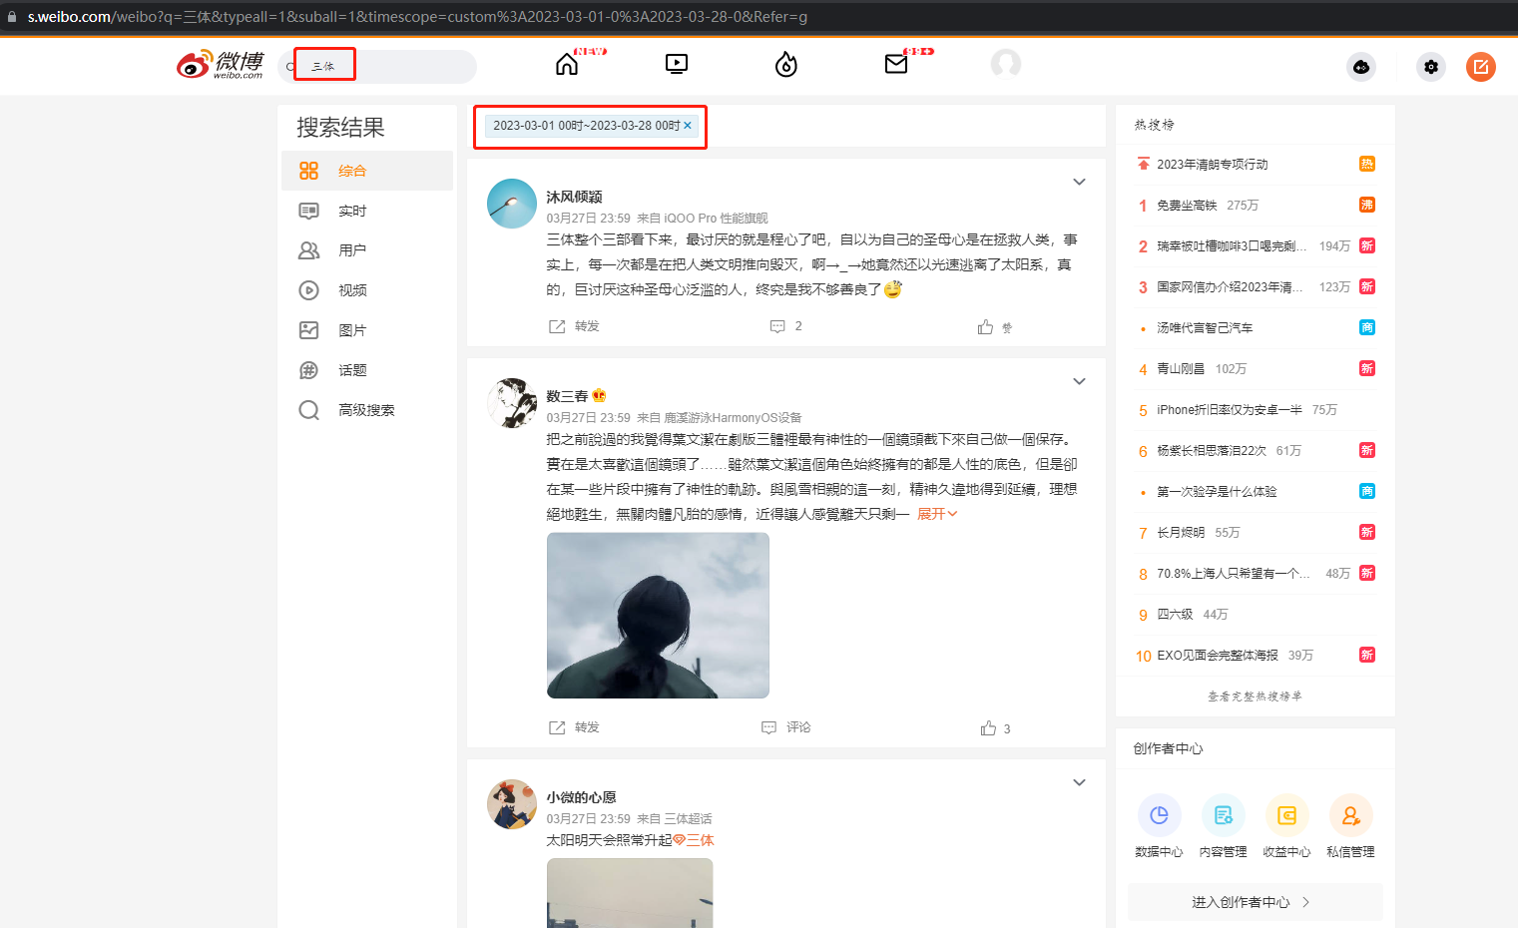Open hot search 青山刚昌
The image size is (1518, 928).
tap(1181, 369)
